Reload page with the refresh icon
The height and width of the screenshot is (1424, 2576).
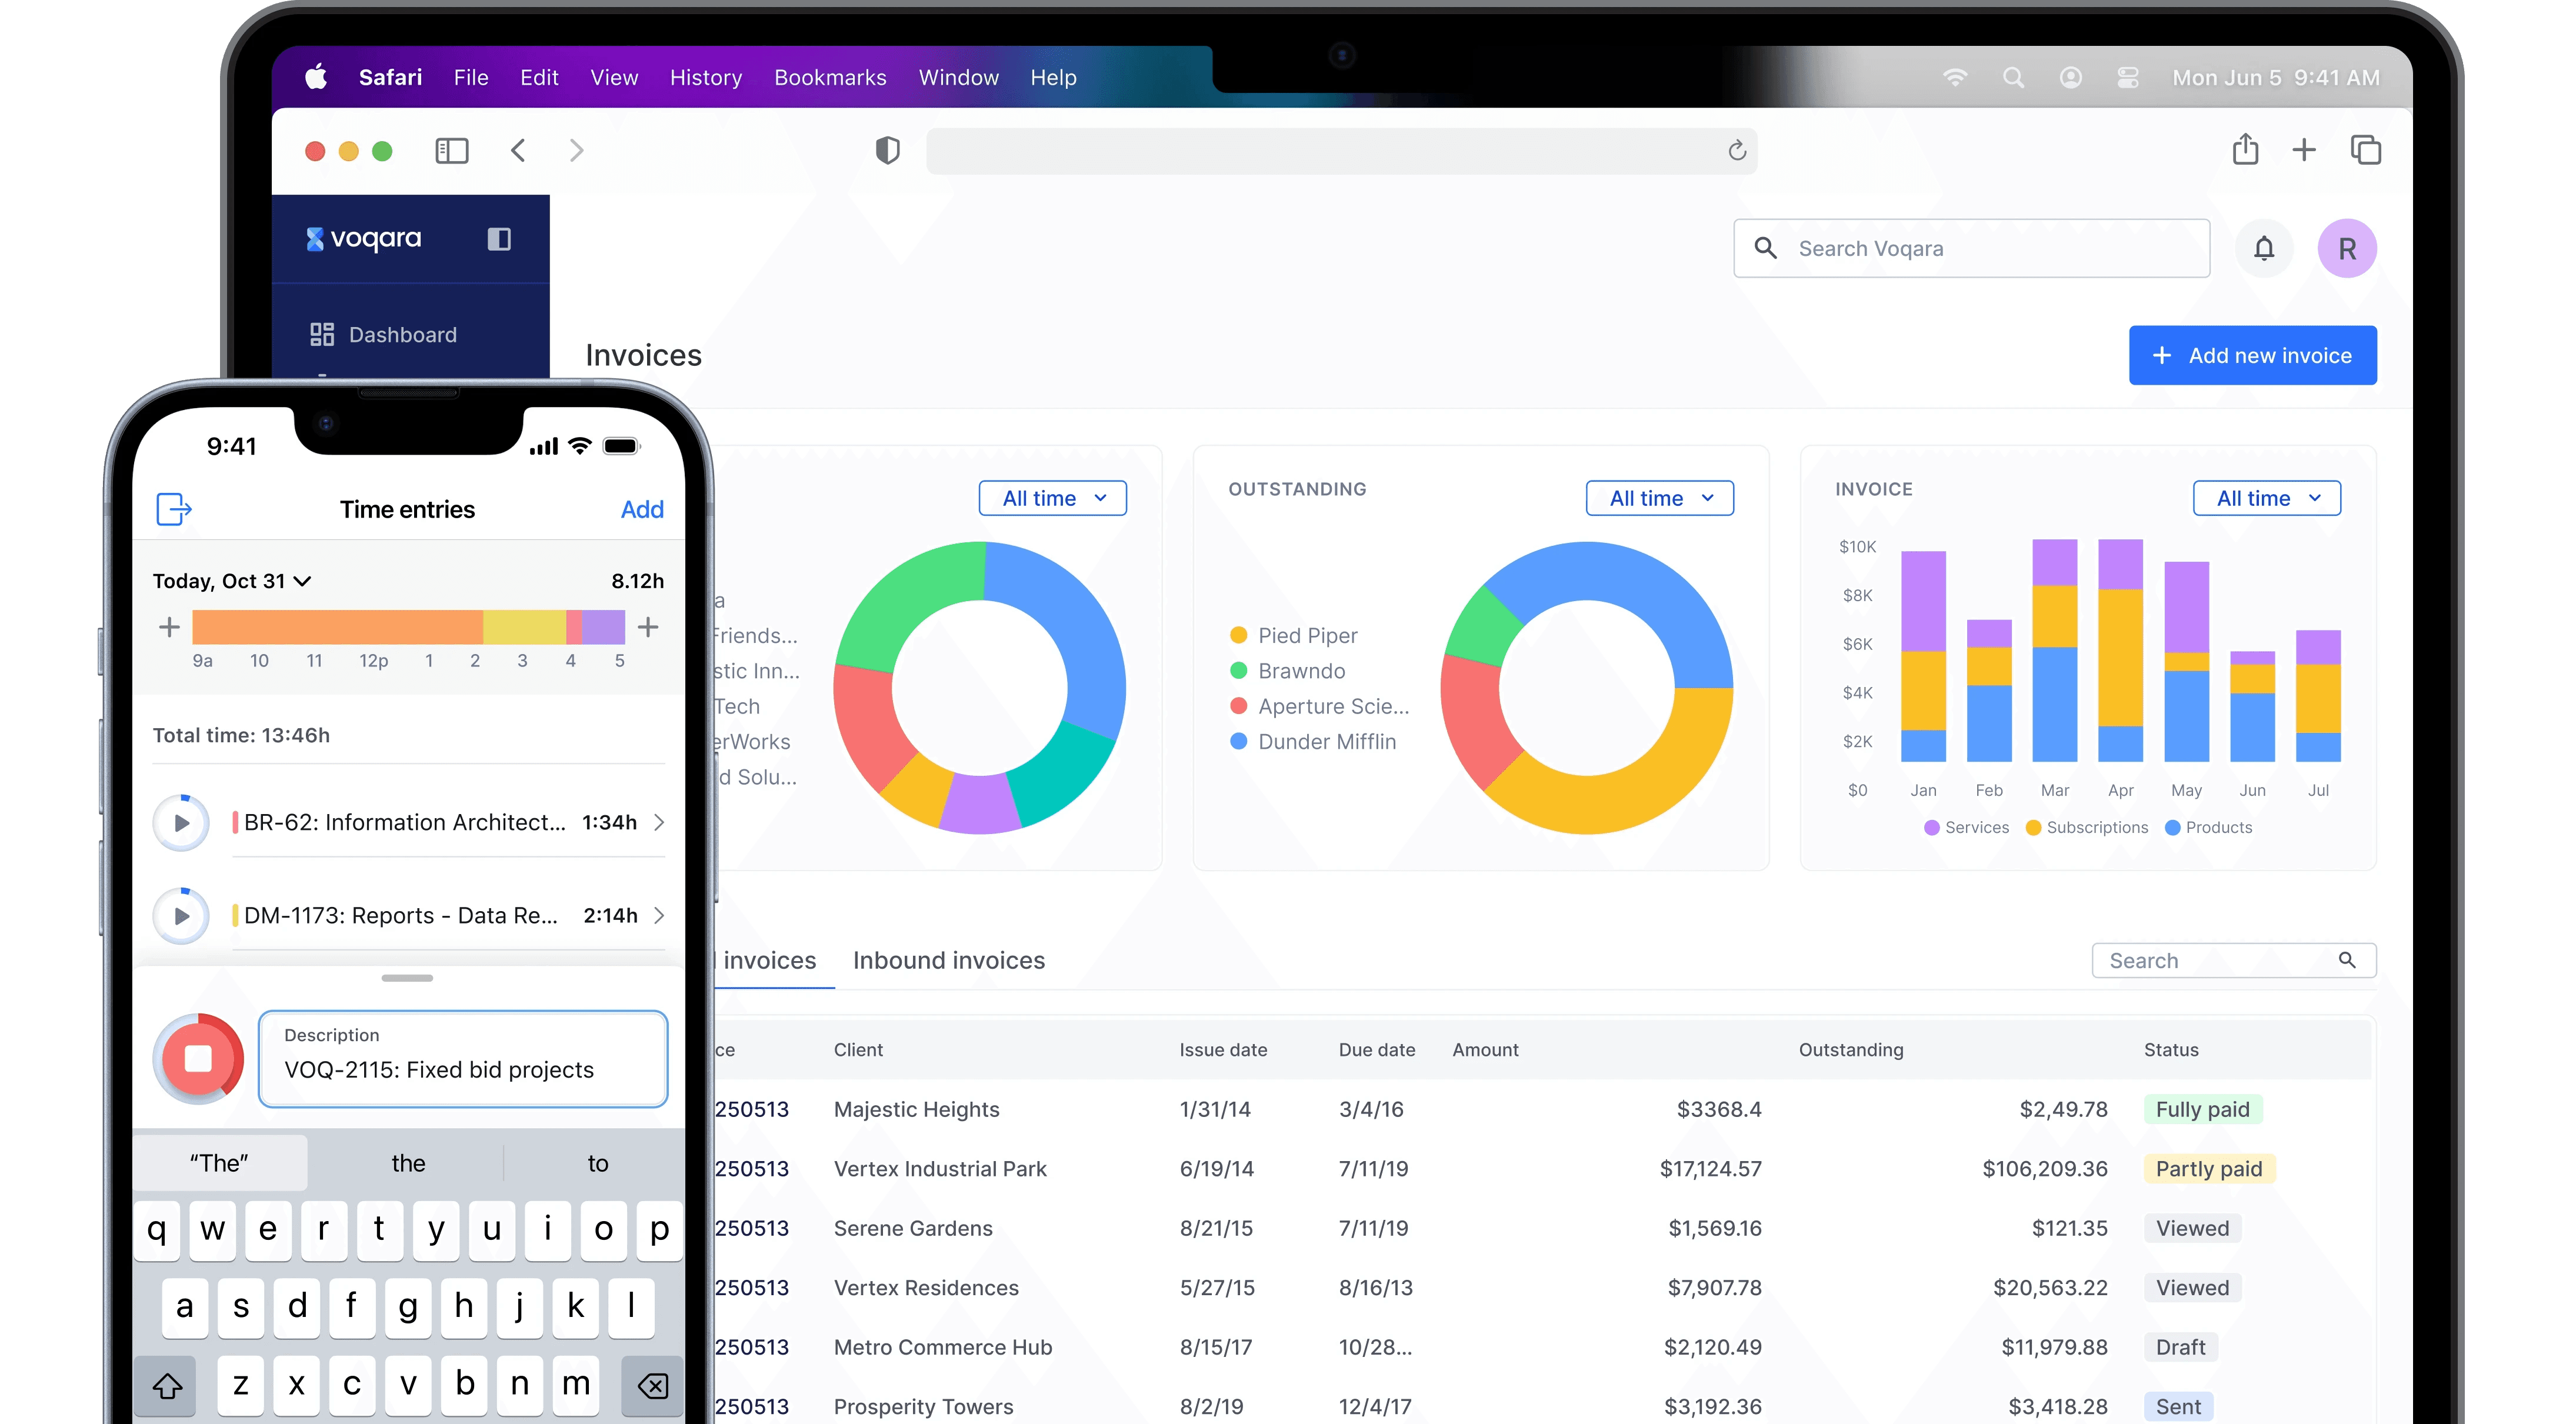pyautogui.click(x=1737, y=151)
